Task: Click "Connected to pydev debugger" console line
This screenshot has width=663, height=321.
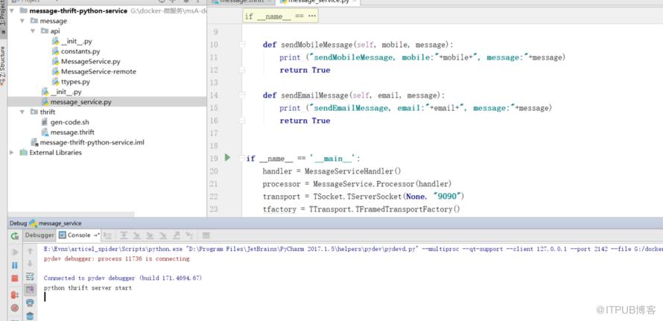Action: coord(123,279)
